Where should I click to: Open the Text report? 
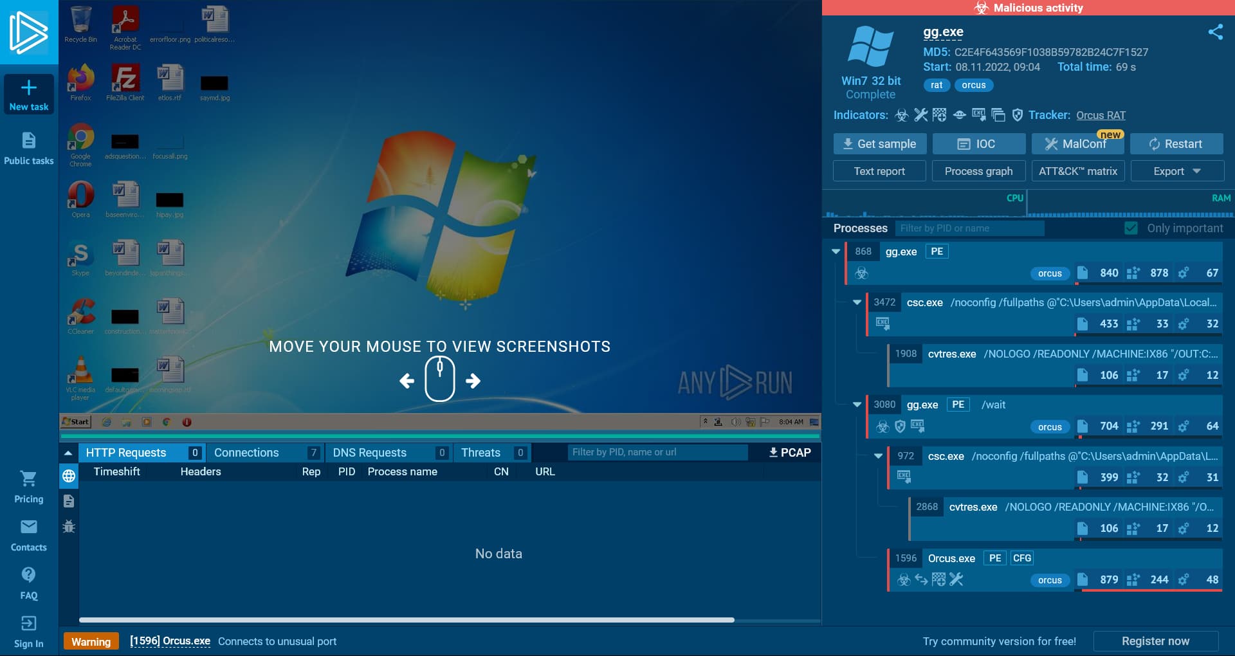pos(879,171)
